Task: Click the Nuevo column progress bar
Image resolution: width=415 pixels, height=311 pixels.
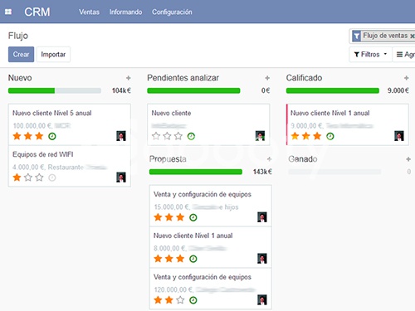Action: [55, 90]
